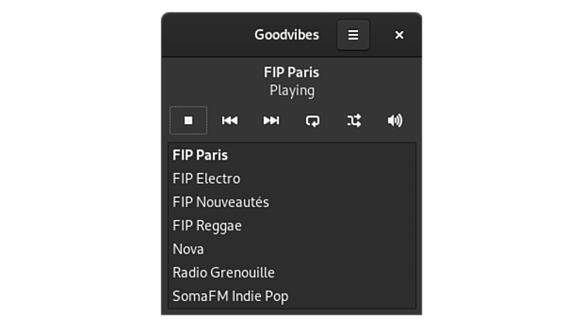Play the FIP Electro station
The height and width of the screenshot is (328, 584).
(207, 178)
